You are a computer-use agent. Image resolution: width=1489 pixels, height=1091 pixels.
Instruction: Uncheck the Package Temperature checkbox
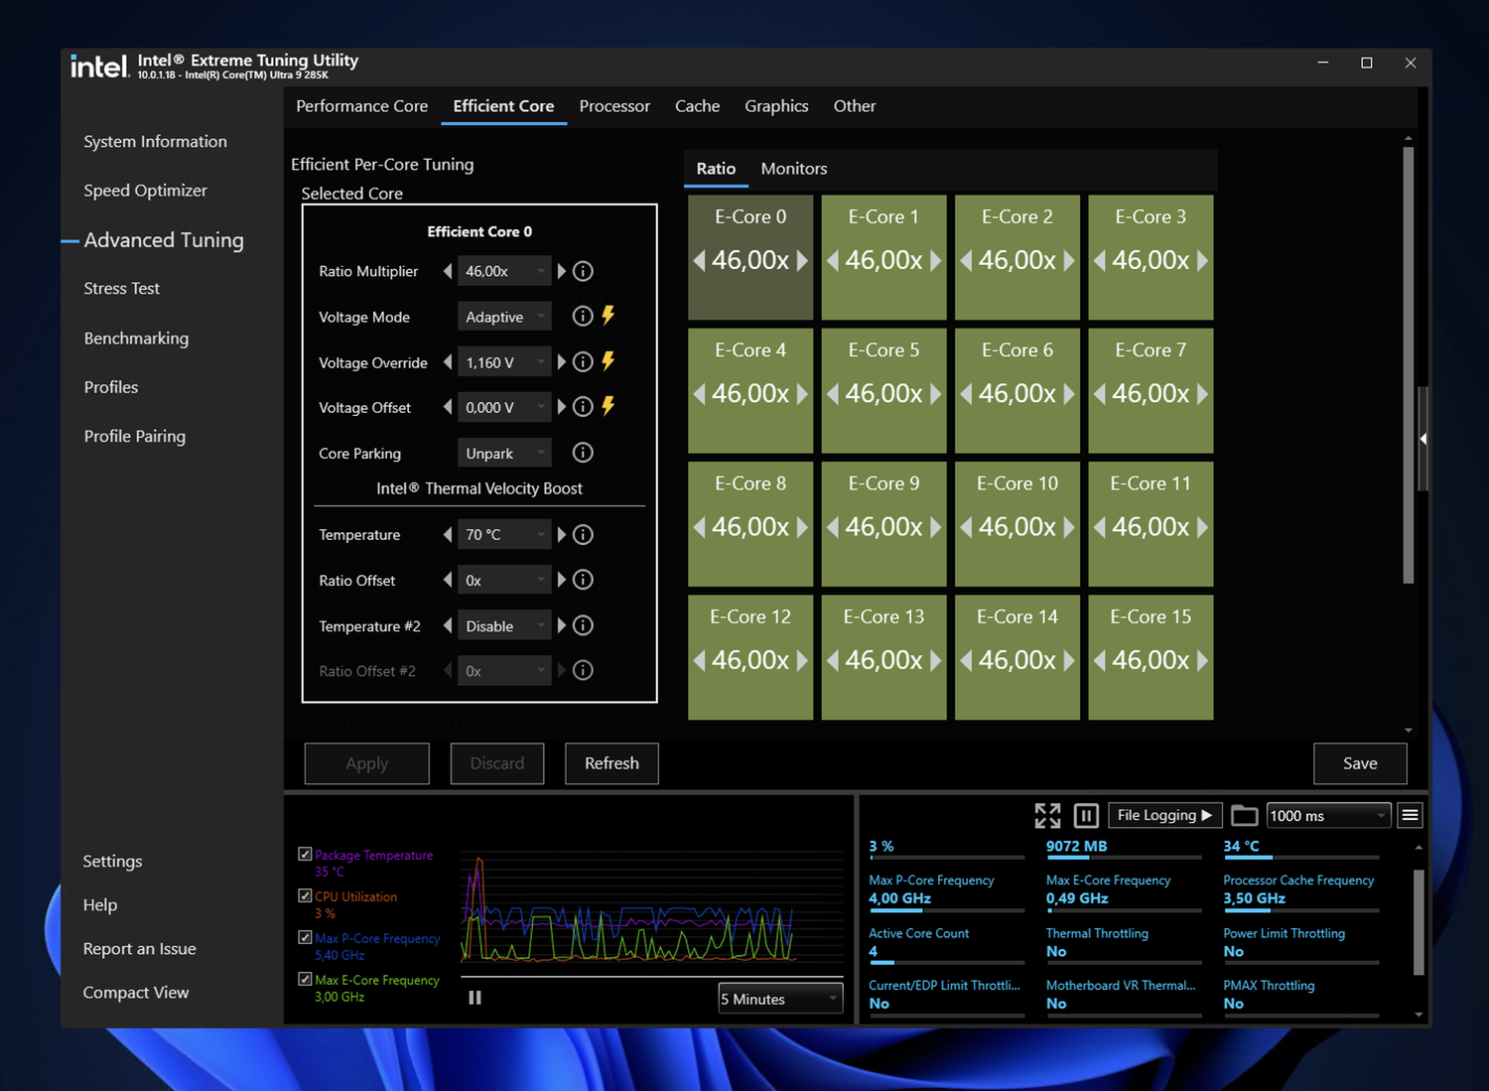click(x=306, y=854)
